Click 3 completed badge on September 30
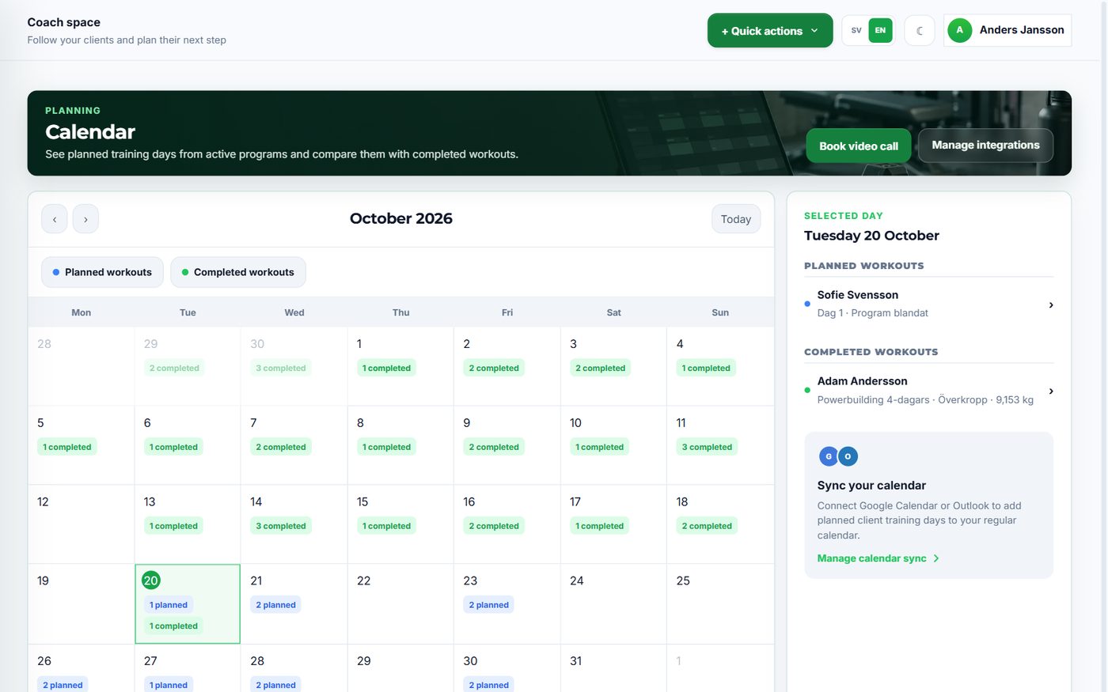Screen dimensions: 1108x692 pos(281,368)
